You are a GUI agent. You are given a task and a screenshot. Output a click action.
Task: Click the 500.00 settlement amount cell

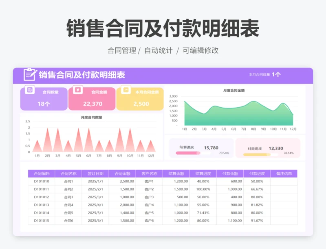(176, 197)
